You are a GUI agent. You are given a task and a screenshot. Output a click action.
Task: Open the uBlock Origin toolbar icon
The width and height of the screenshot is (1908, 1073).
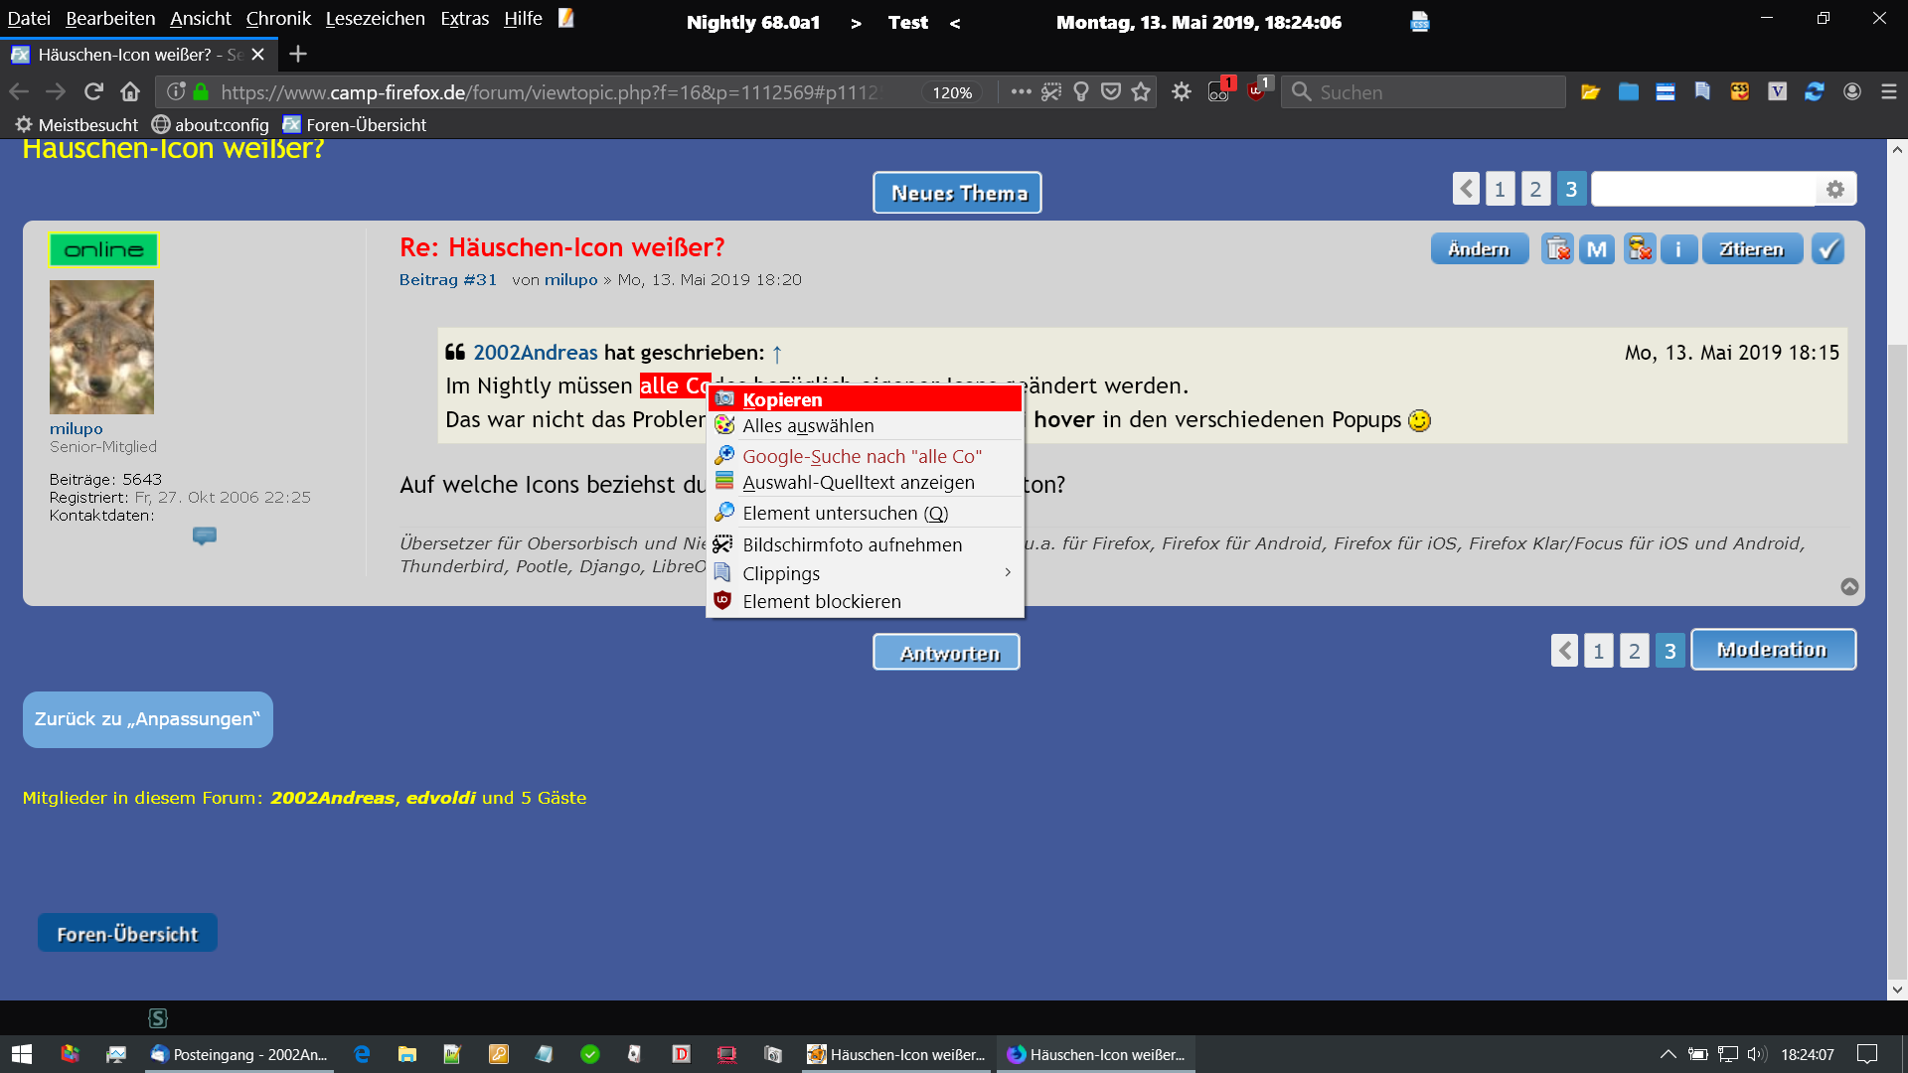point(1257,91)
